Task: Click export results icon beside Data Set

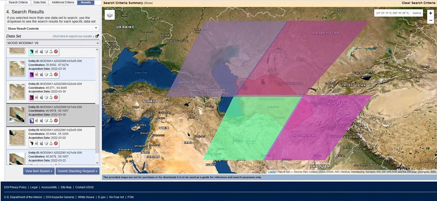Action: click(x=97, y=36)
